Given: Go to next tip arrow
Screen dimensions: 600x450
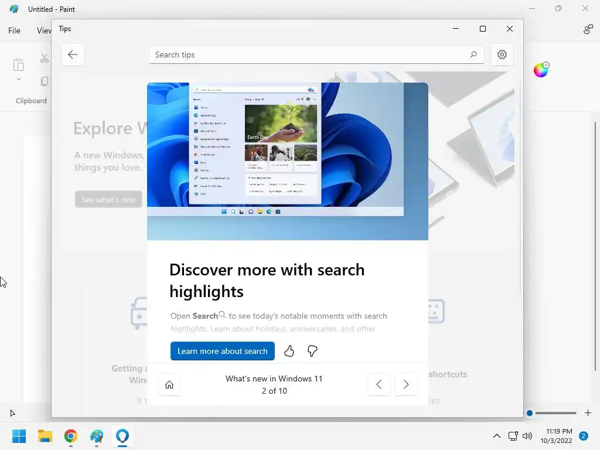Looking at the screenshot, I should coord(405,384).
